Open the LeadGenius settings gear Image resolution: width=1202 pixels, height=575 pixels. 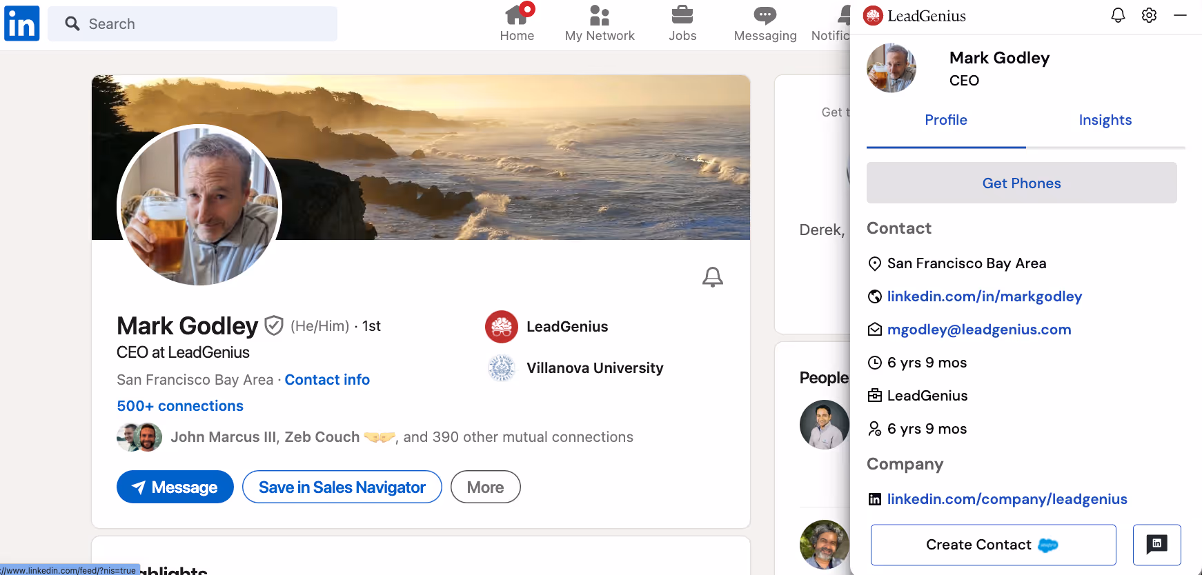[x=1149, y=15]
